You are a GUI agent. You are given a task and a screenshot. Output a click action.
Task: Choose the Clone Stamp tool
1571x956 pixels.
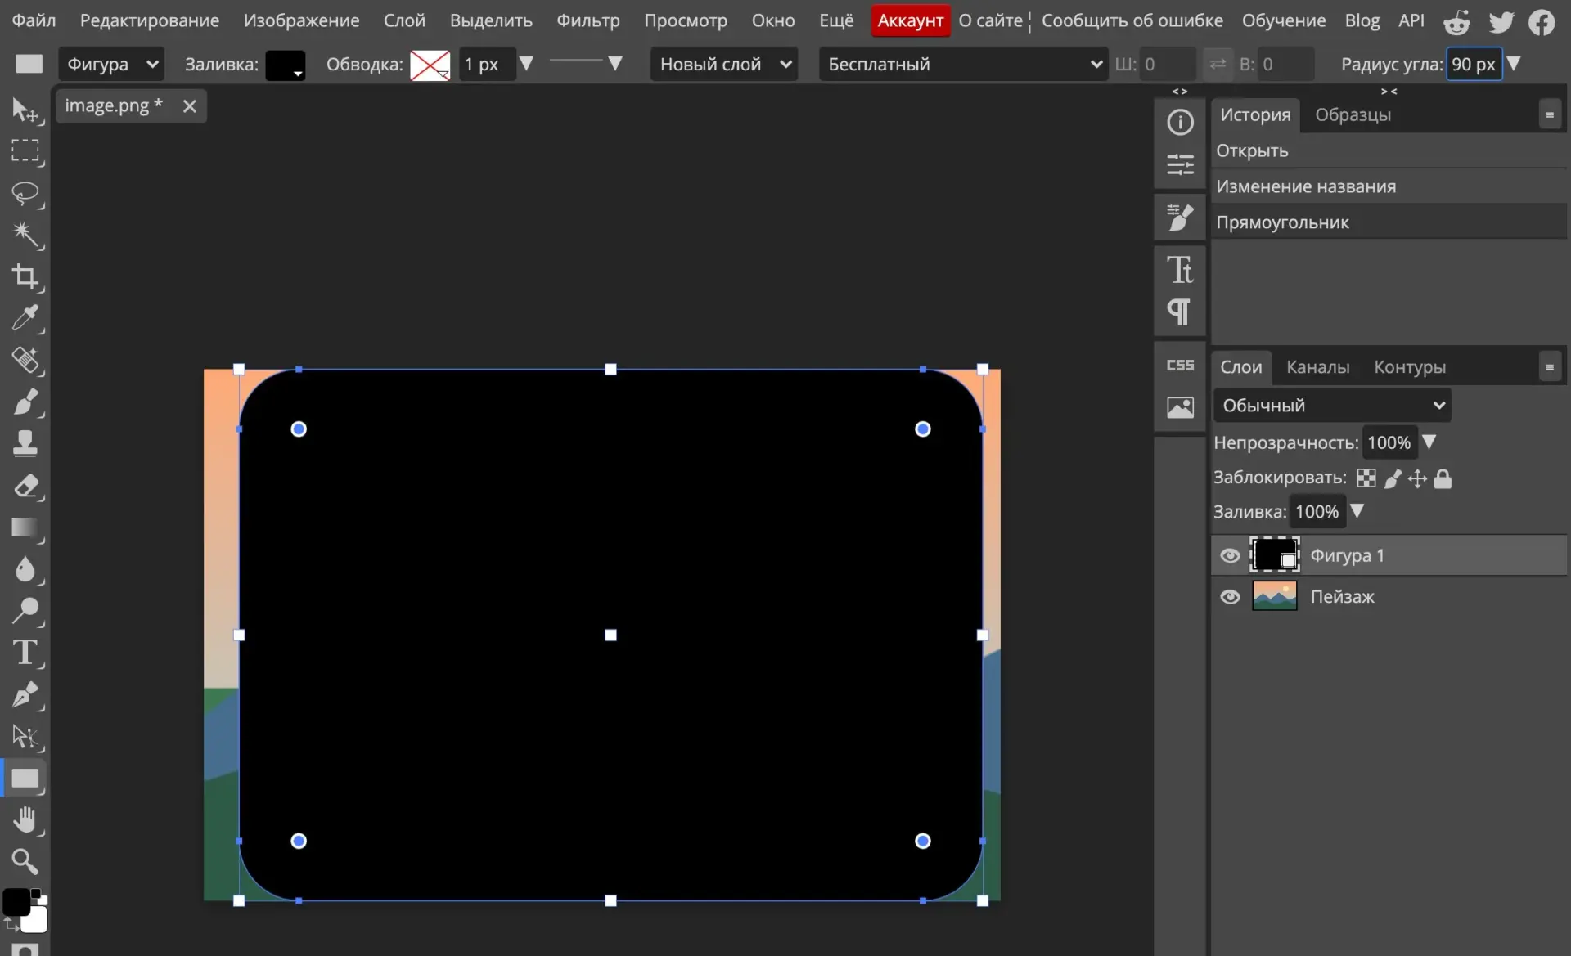click(25, 443)
